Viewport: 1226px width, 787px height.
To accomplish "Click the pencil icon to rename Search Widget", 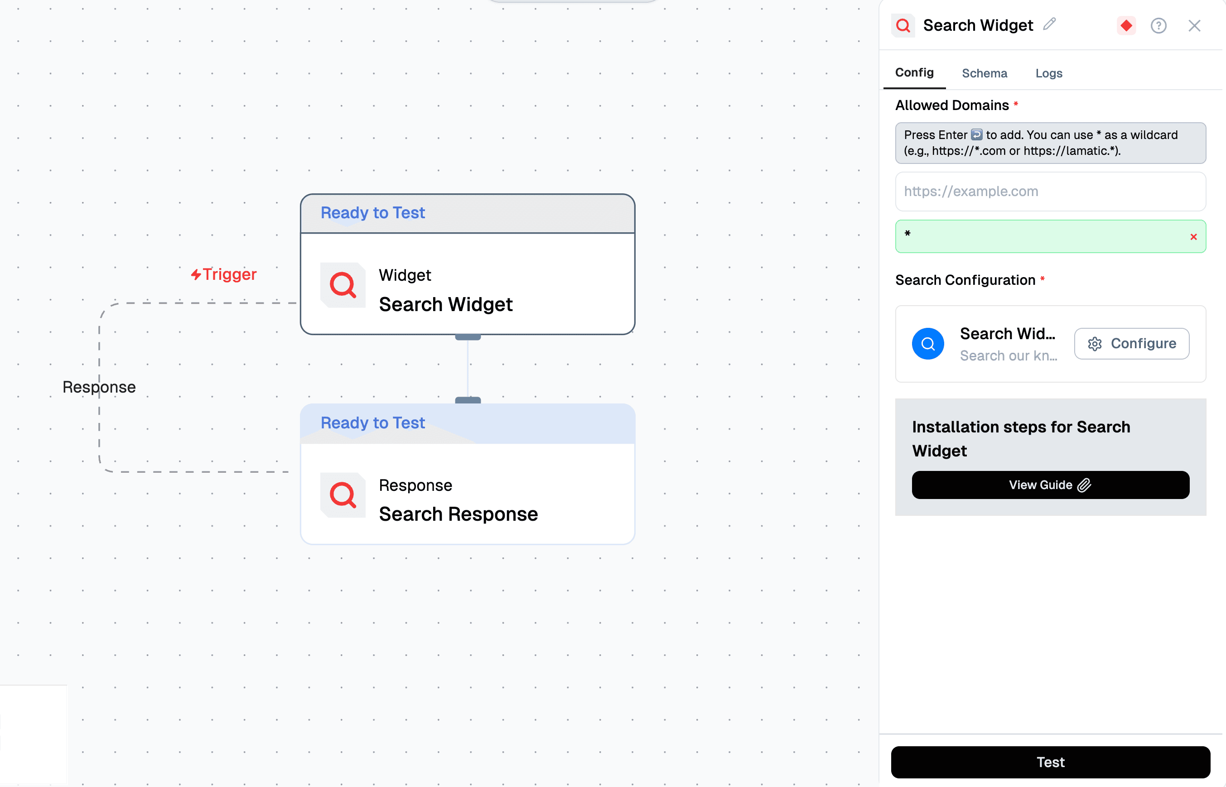I will click(1049, 24).
